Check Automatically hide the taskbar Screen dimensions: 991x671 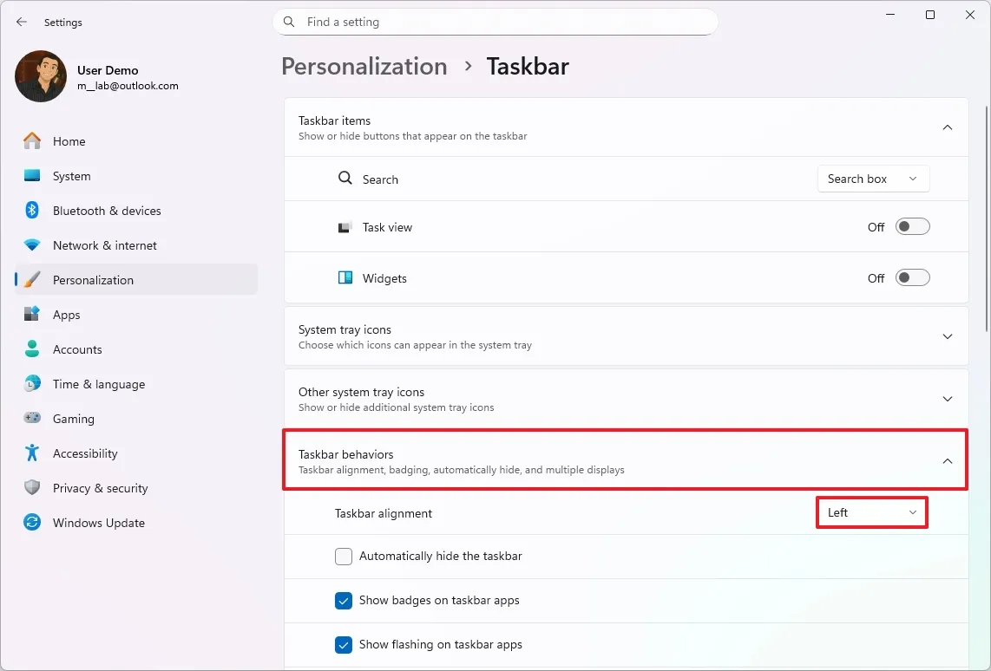[x=344, y=556]
